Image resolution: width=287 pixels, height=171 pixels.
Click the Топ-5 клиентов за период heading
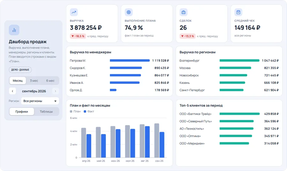point(201,106)
